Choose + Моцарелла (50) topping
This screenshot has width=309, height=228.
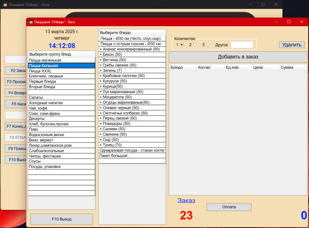point(132,97)
